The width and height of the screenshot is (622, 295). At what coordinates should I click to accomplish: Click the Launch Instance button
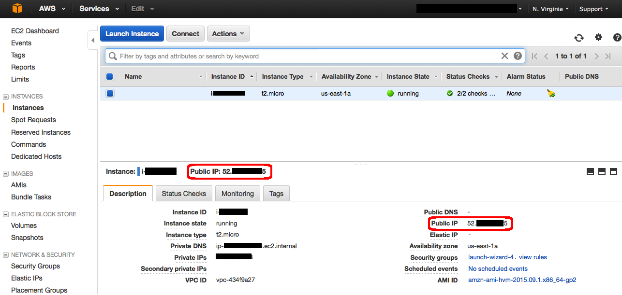point(132,33)
